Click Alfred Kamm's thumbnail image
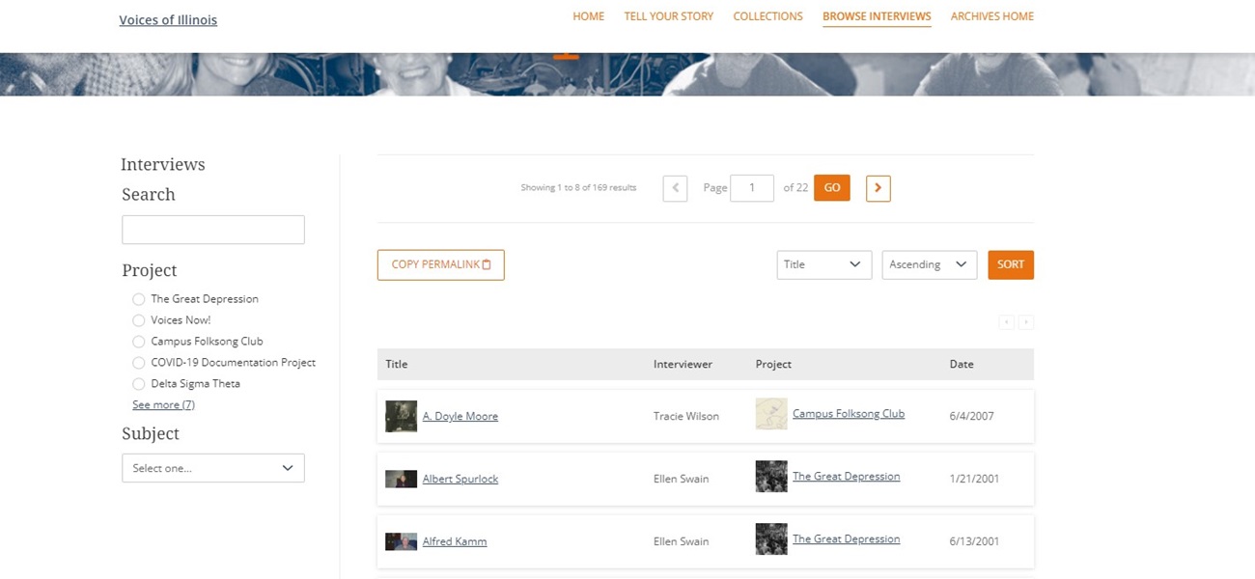 401,541
